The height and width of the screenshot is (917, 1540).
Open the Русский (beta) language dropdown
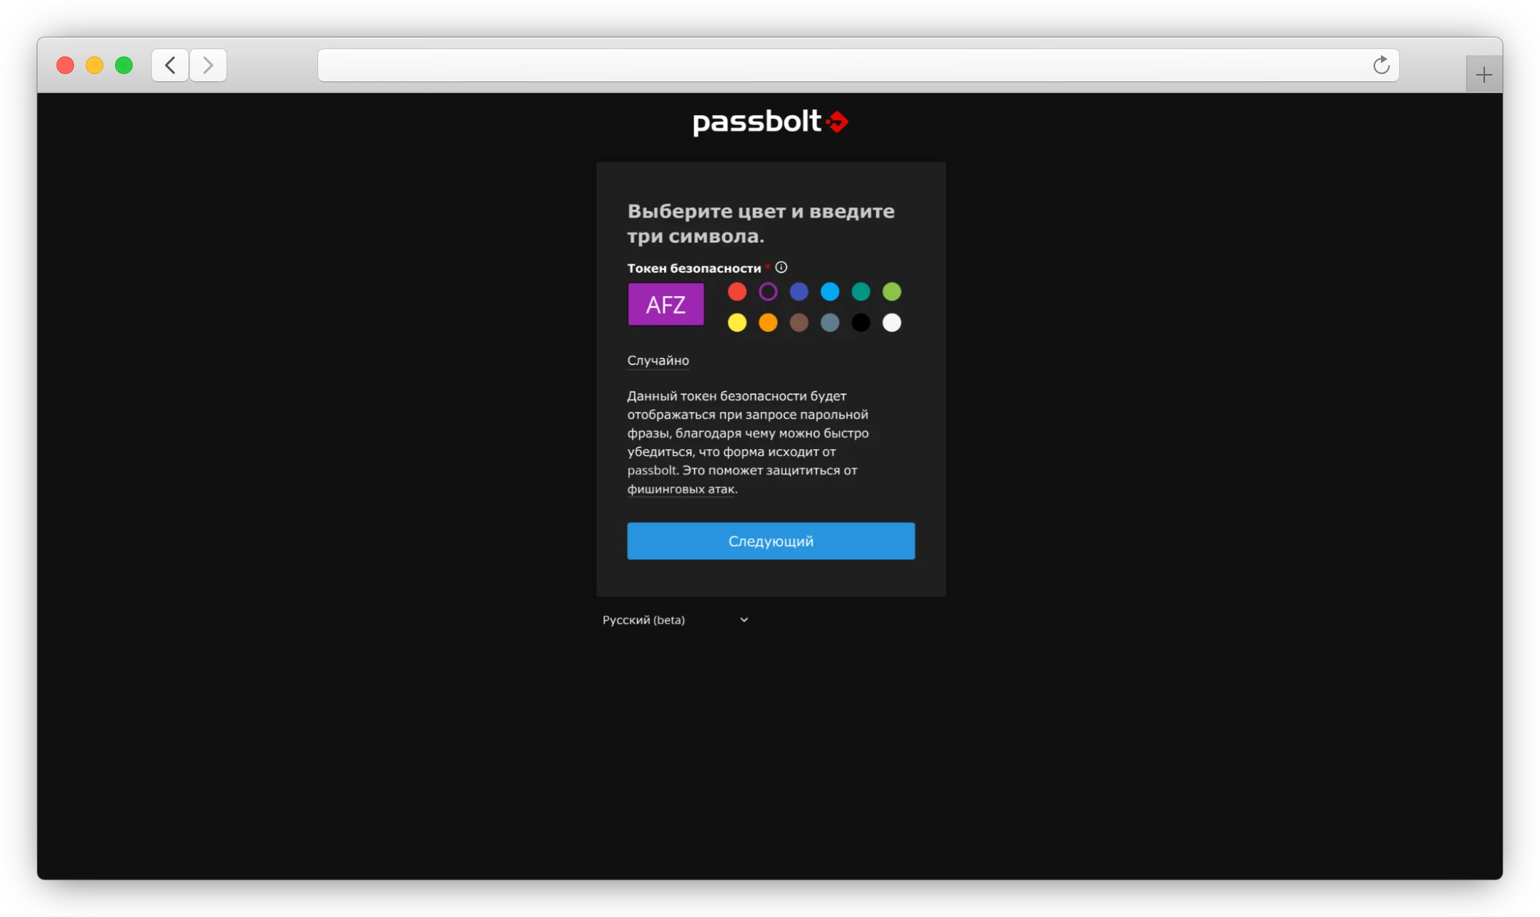coord(674,620)
